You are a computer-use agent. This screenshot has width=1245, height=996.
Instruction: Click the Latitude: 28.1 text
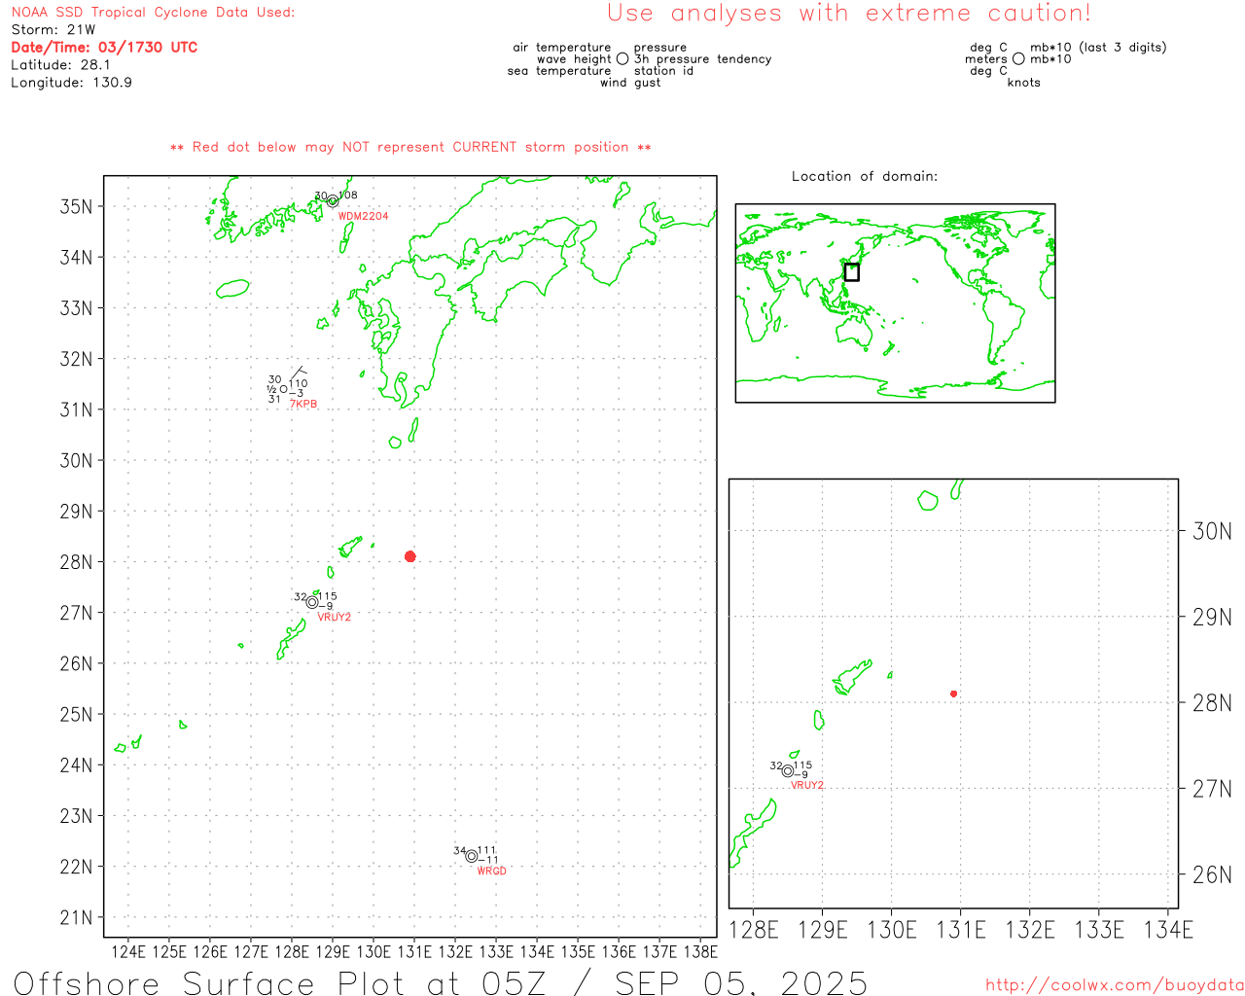(60, 65)
